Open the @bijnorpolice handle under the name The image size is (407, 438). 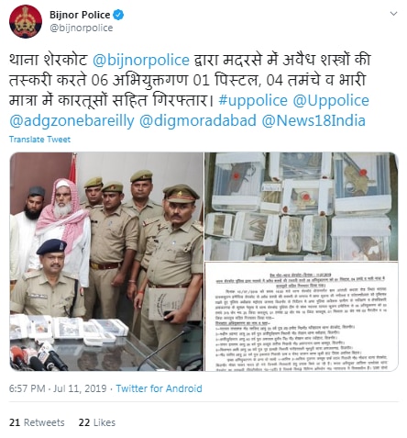(x=81, y=28)
